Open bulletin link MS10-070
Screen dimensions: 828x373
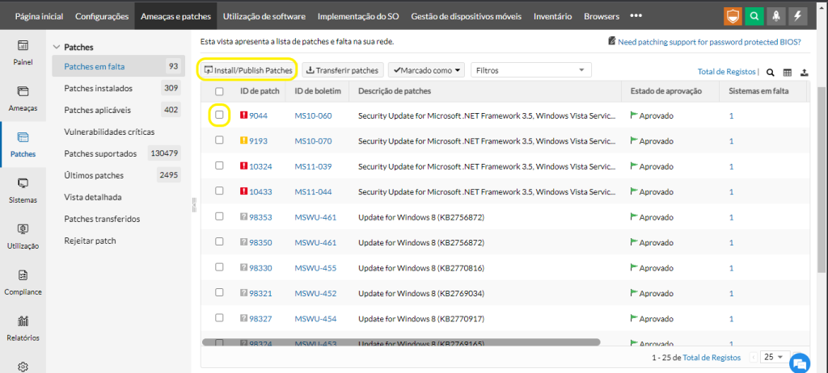click(x=313, y=140)
